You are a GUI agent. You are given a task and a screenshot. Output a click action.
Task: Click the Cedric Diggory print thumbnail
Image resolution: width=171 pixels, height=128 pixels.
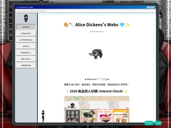pos(89,116)
